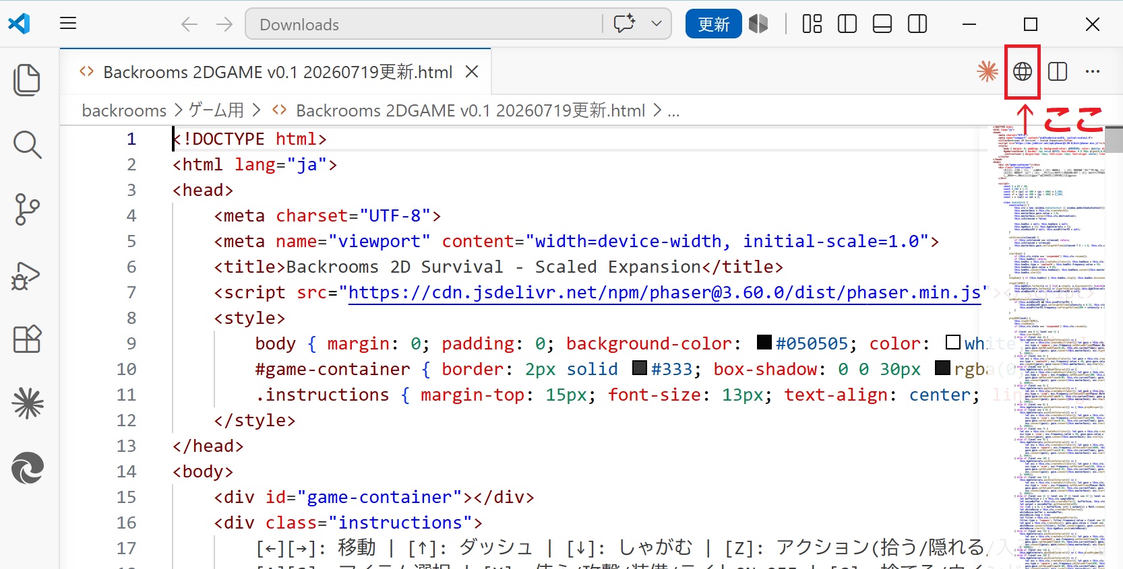Screen dimensions: 1123x569
Task: Click the .instructions CSS selector
Action: [322, 395]
